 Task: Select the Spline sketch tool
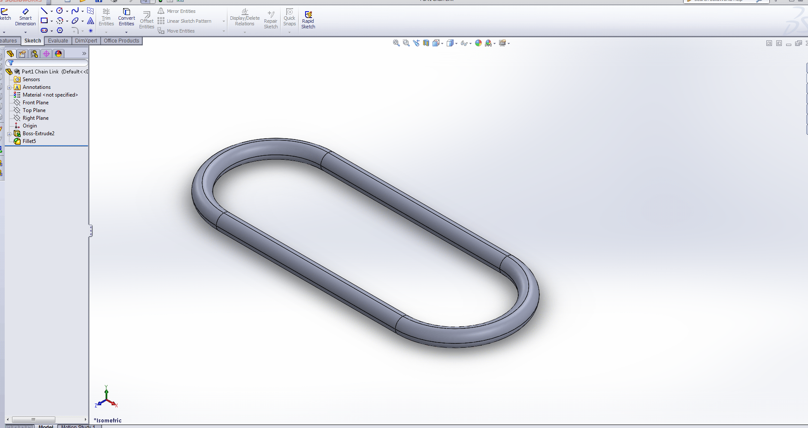[x=75, y=11]
